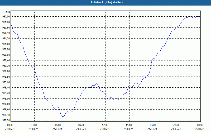Click the 982,00 y-axis label
Viewport: 211px width, 132px height.
tap(6, 17)
